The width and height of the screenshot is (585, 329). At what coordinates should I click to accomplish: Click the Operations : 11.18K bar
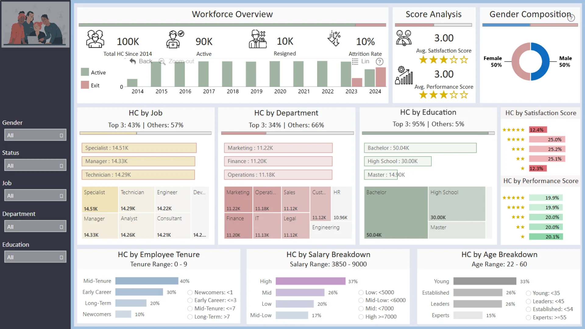(x=278, y=175)
